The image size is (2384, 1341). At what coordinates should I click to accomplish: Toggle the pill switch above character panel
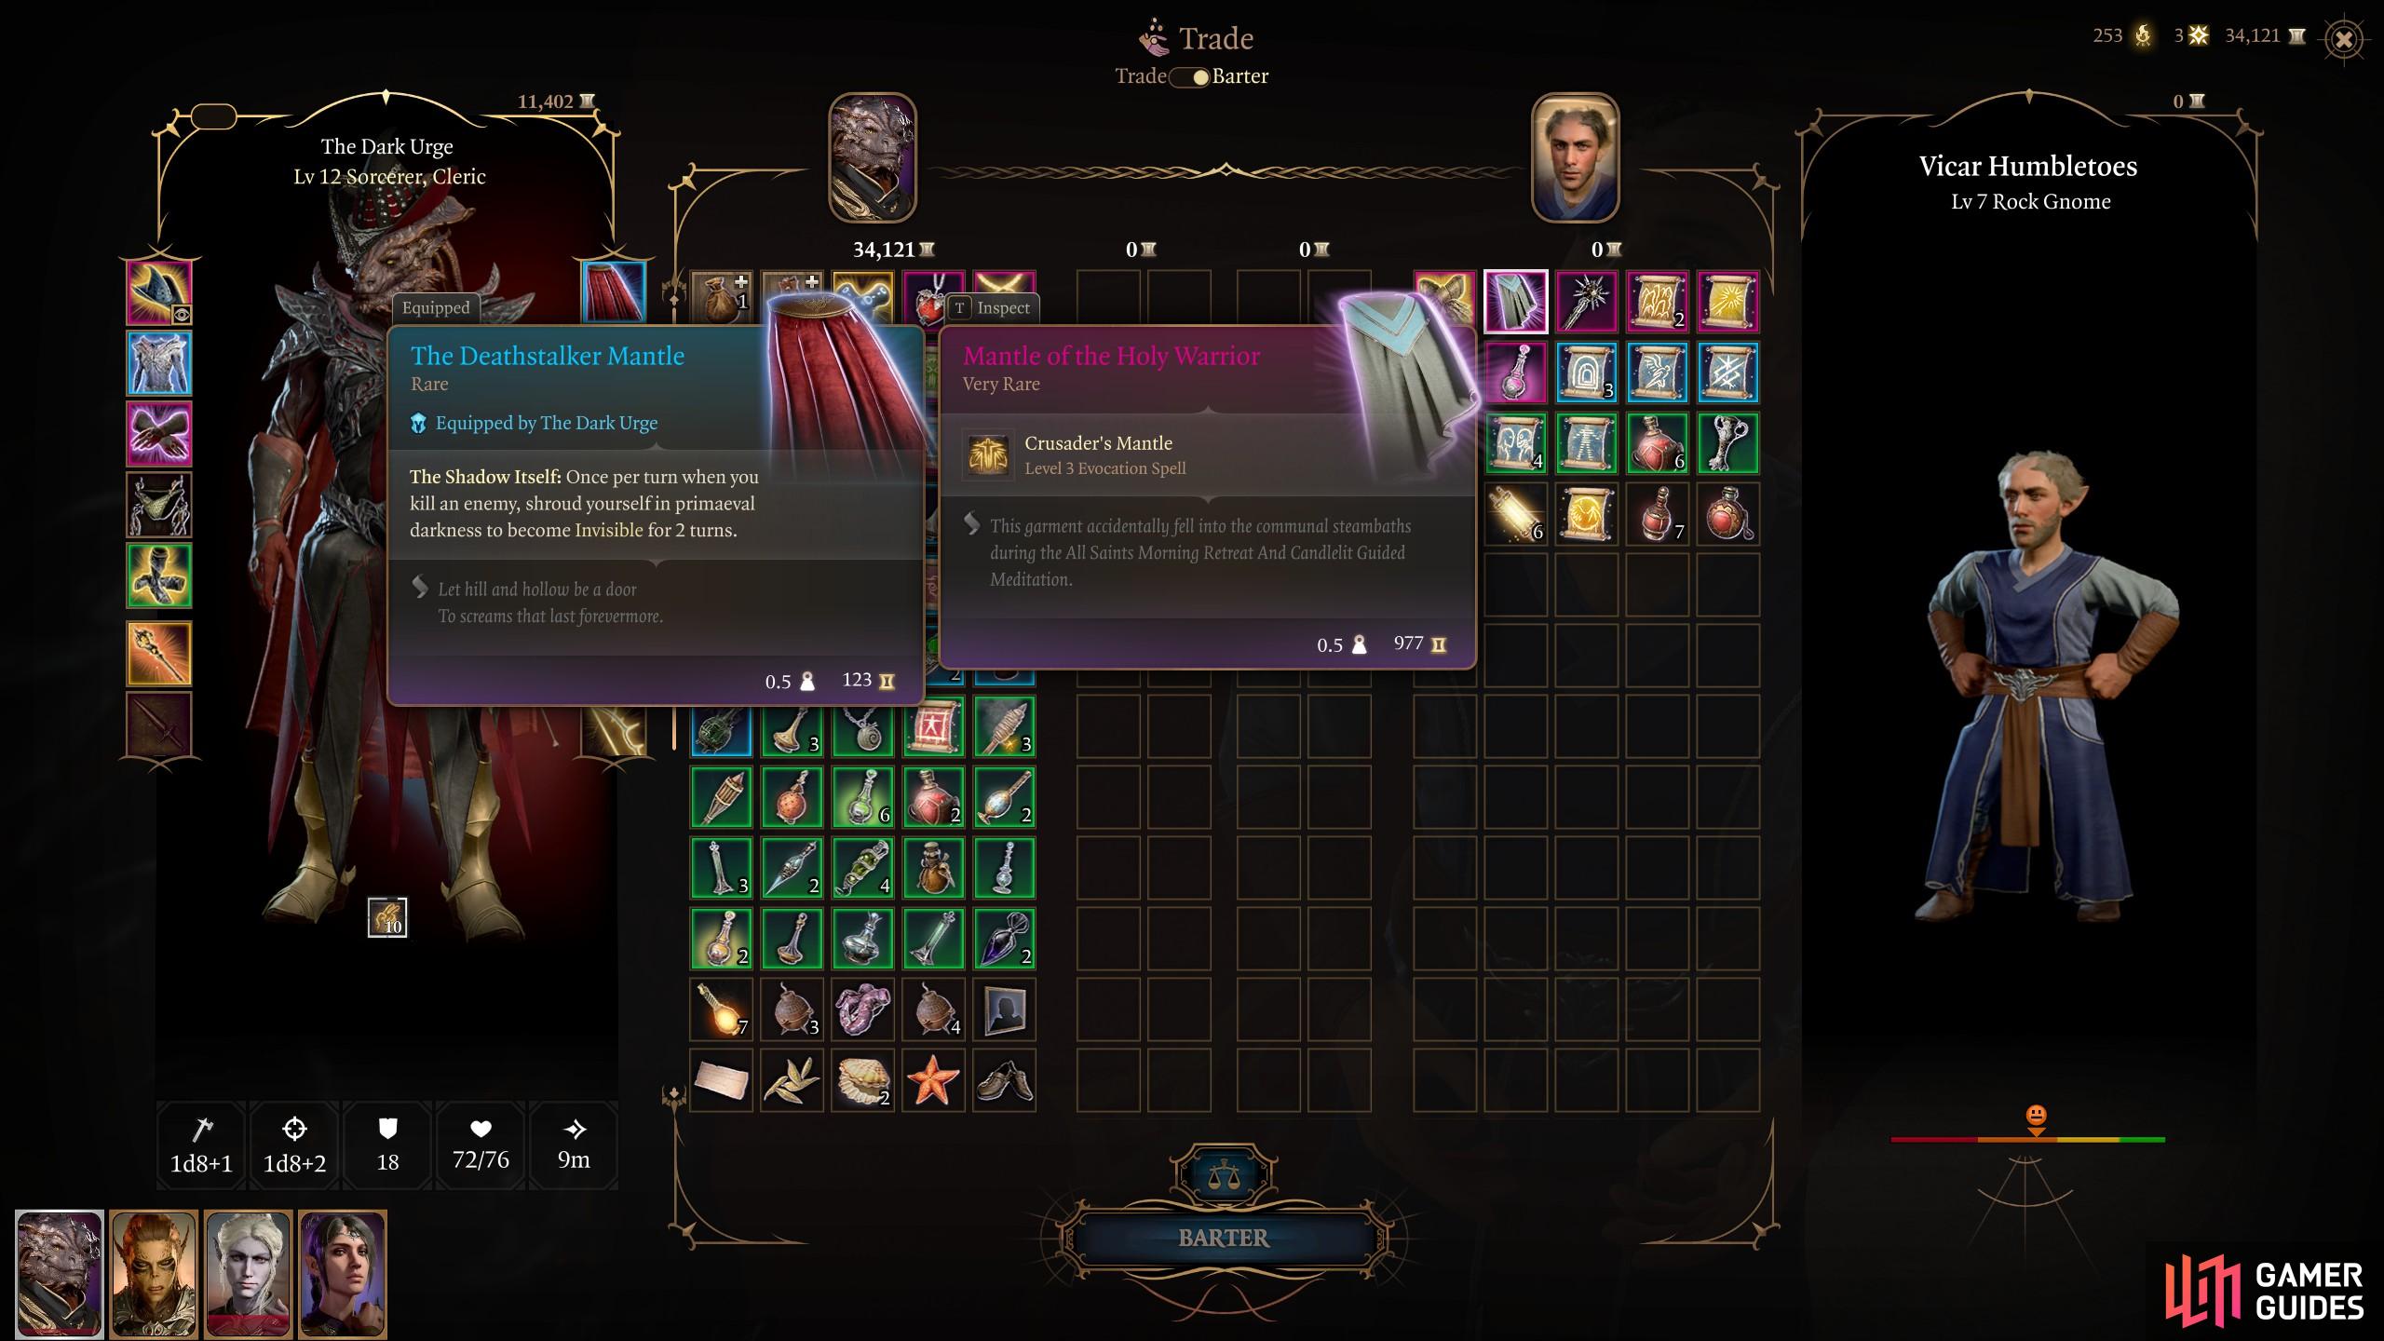(x=213, y=117)
